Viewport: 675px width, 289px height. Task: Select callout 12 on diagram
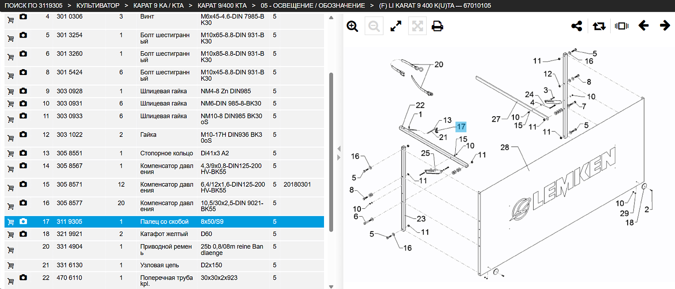tap(548, 74)
